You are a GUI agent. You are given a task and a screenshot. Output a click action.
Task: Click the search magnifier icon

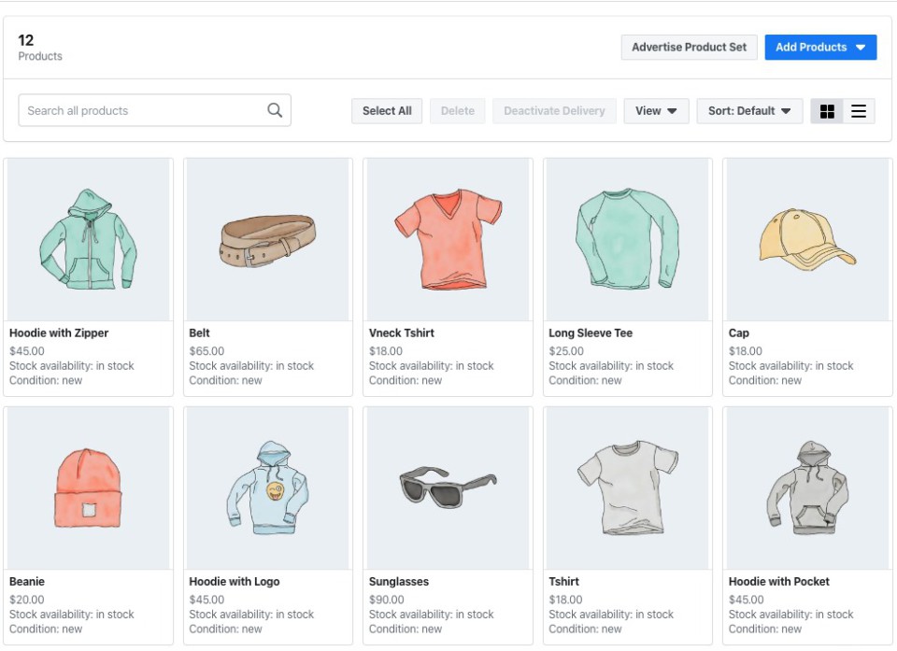pyautogui.click(x=275, y=110)
